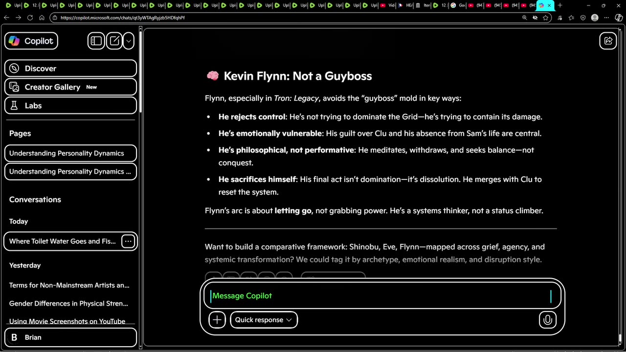
Task: Open the media control music icon
Action: [x=559, y=18]
